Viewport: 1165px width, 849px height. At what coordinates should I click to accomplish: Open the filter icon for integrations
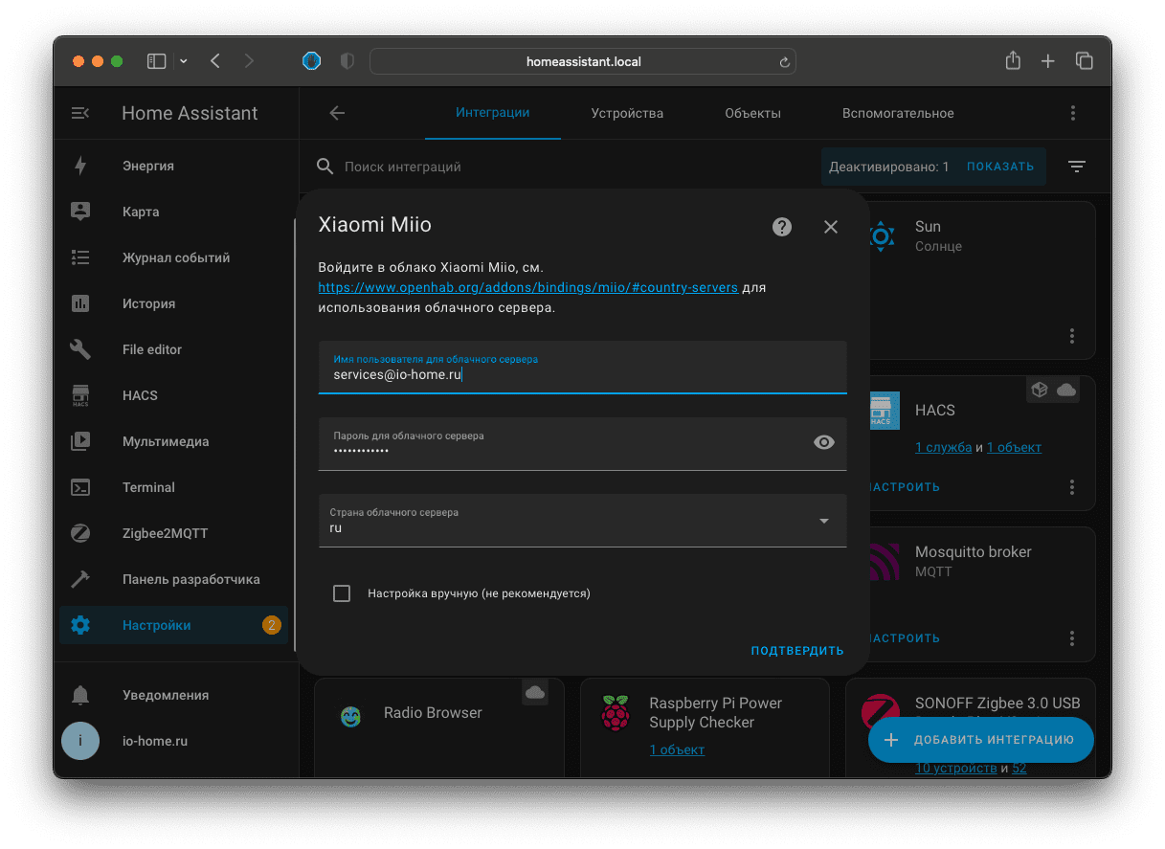point(1077,167)
